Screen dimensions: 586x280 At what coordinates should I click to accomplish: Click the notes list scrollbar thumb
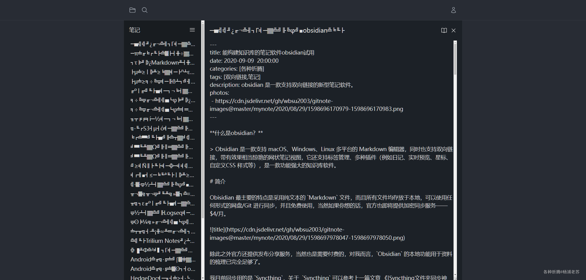(x=203, y=121)
